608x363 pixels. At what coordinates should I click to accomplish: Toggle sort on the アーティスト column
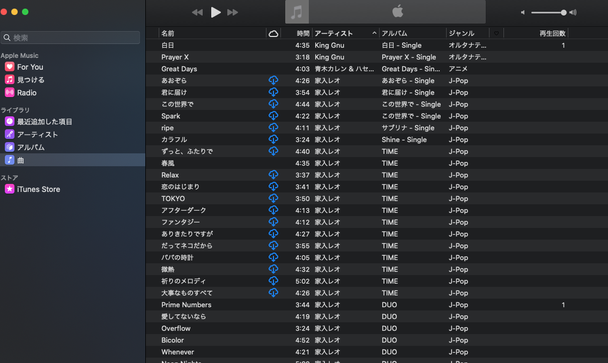[x=345, y=33]
